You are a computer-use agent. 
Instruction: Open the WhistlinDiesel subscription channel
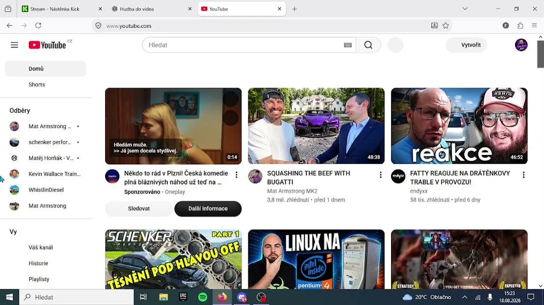tap(45, 190)
